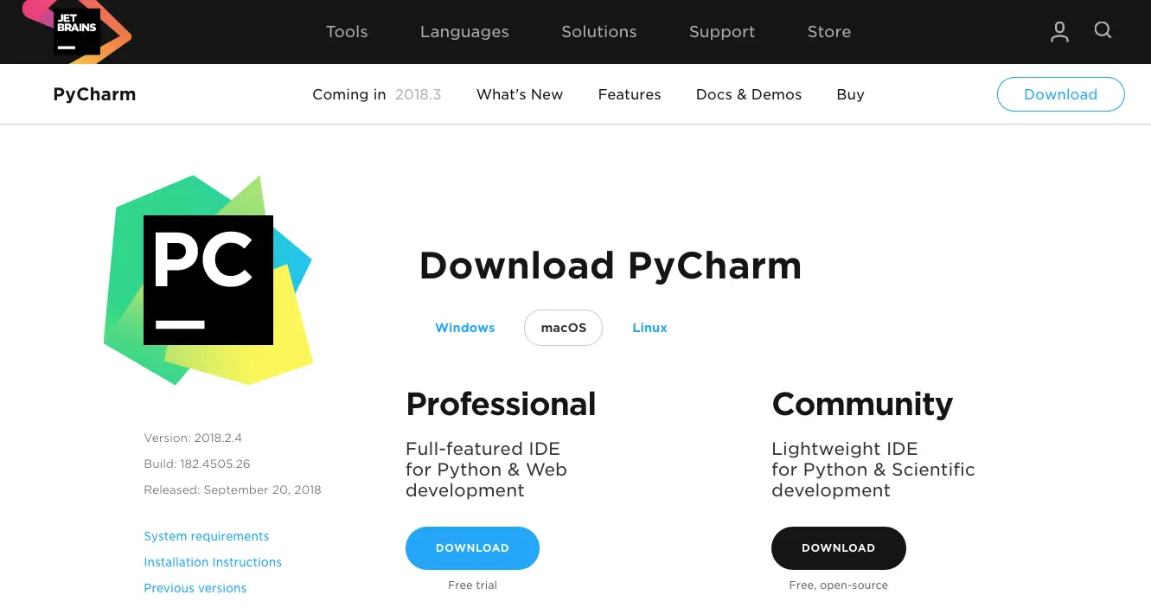Click the PyCharm product name link

coord(94,94)
